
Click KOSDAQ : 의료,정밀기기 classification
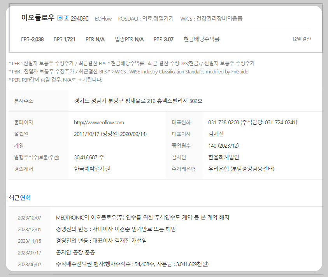pos(146,19)
